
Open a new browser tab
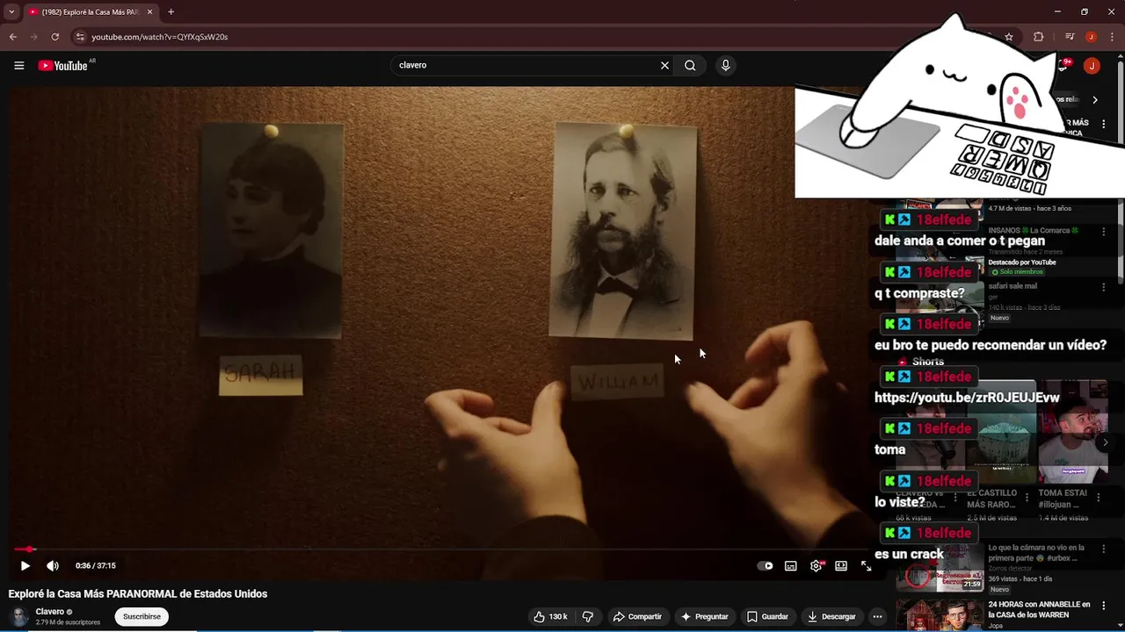[x=171, y=11]
